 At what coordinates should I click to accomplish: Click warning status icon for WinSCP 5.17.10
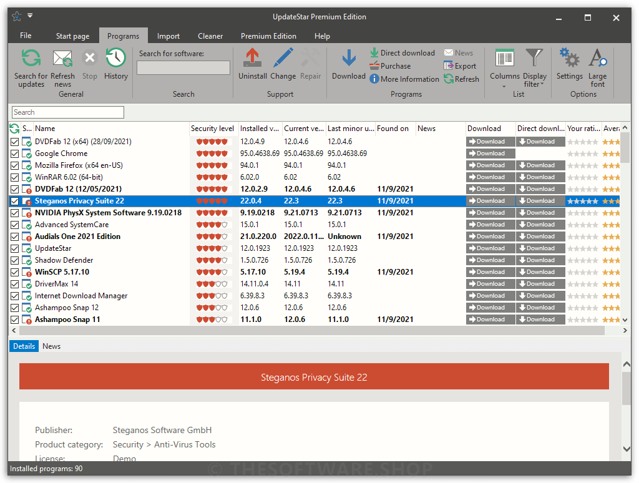pyautogui.click(x=27, y=272)
